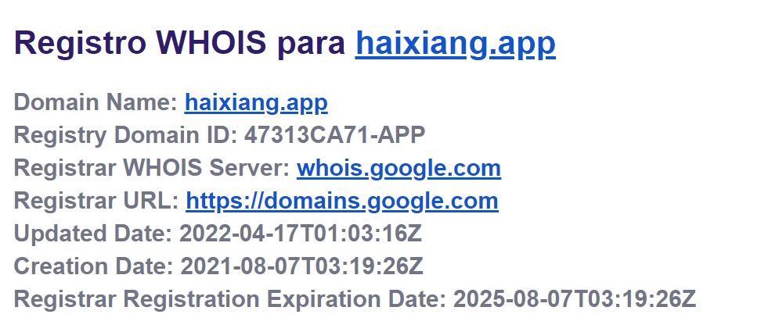Viewport: 768px width, 332px height.
Task: Click the "Creation Date:" label
Action: 94,266
